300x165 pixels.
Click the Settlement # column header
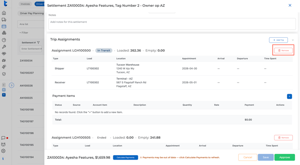point(29,43)
